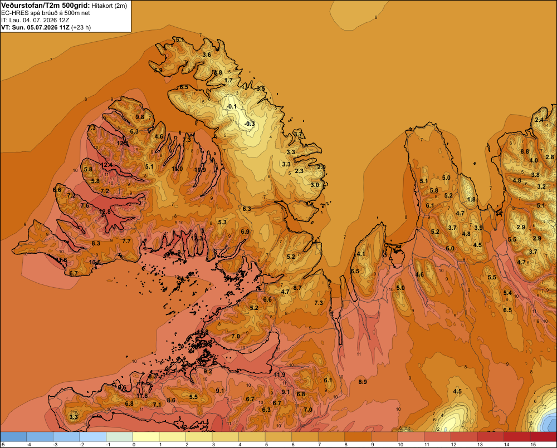
Task: Click the "2.0" temperature value
Action: (x=321, y=167)
